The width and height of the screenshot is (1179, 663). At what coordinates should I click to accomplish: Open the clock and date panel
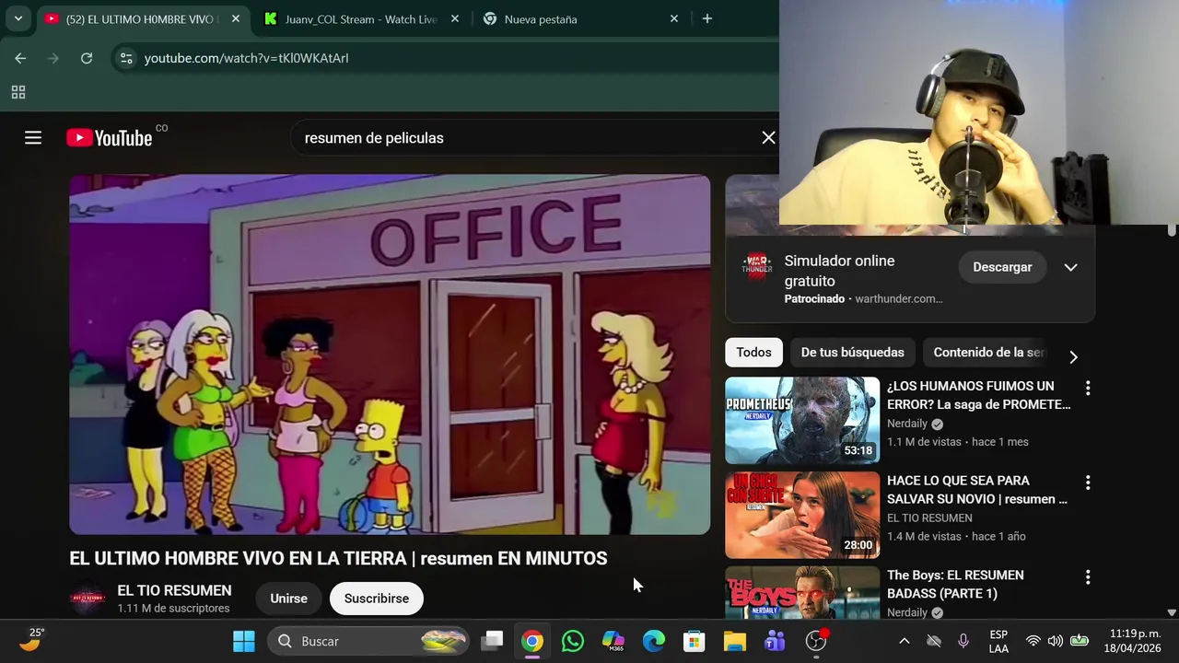click(x=1135, y=641)
